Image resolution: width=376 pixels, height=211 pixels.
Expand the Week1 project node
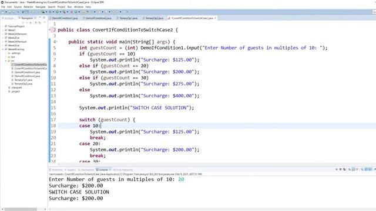tap(3, 30)
